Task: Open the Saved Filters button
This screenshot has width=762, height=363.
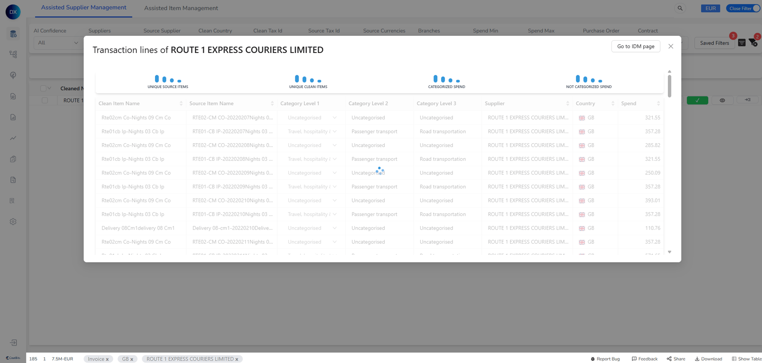Action: point(714,43)
